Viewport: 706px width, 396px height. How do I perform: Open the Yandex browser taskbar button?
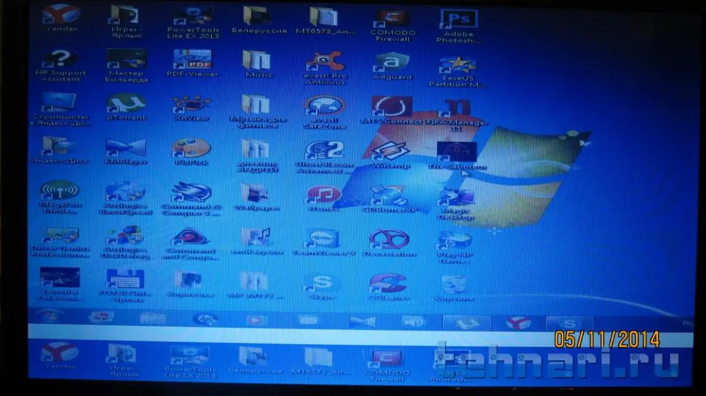tap(519, 323)
